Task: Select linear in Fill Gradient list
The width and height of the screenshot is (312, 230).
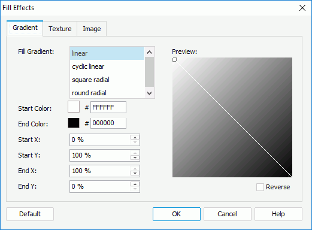Action: [x=107, y=53]
